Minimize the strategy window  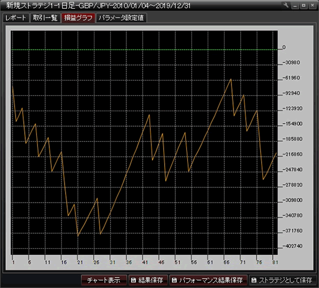tap(295, 6)
